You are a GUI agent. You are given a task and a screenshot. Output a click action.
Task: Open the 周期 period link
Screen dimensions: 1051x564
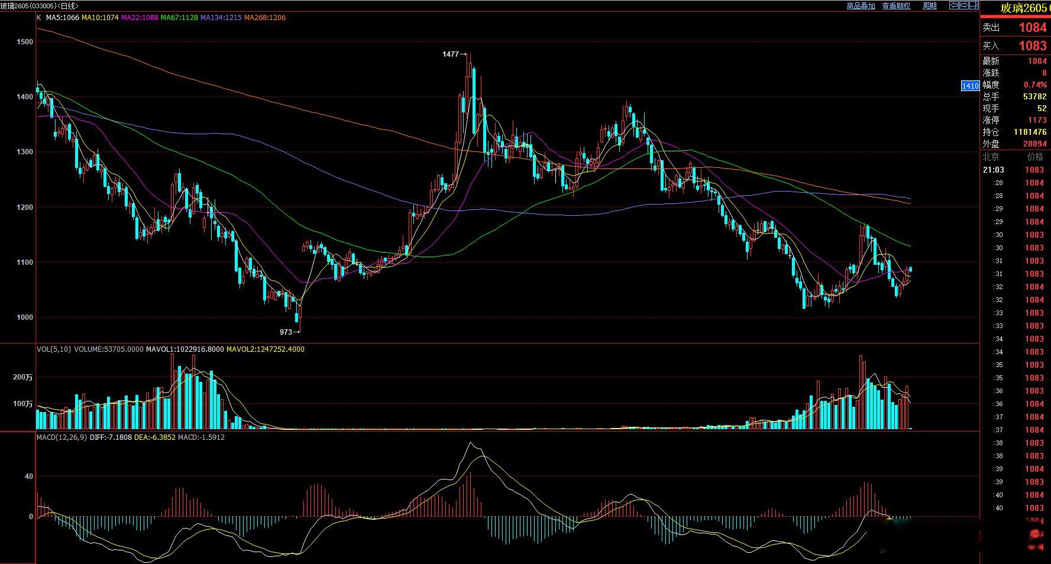coord(930,6)
